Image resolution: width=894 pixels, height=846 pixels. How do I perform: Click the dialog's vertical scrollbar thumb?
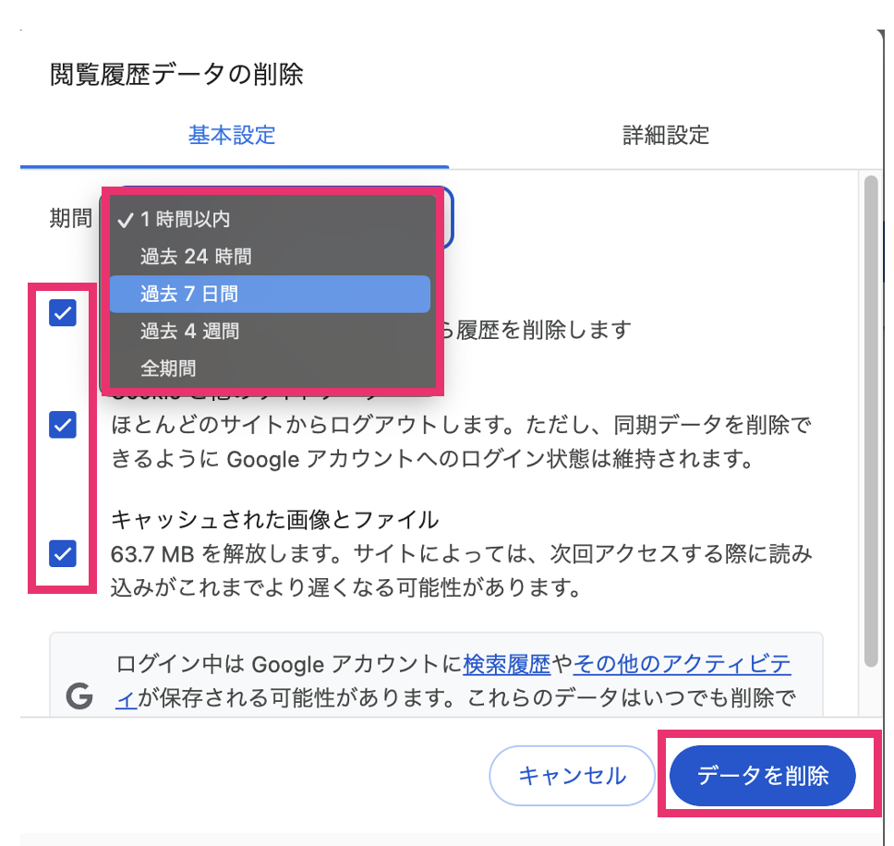871,421
